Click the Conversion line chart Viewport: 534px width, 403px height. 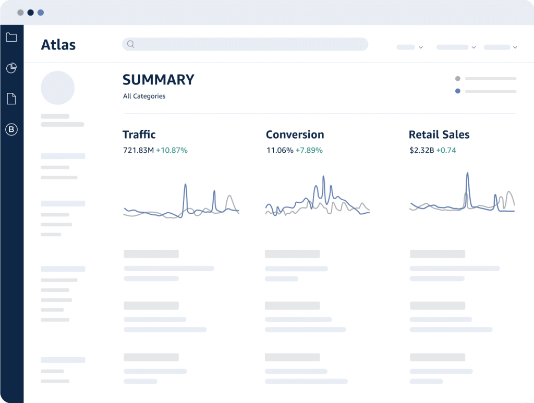318,196
